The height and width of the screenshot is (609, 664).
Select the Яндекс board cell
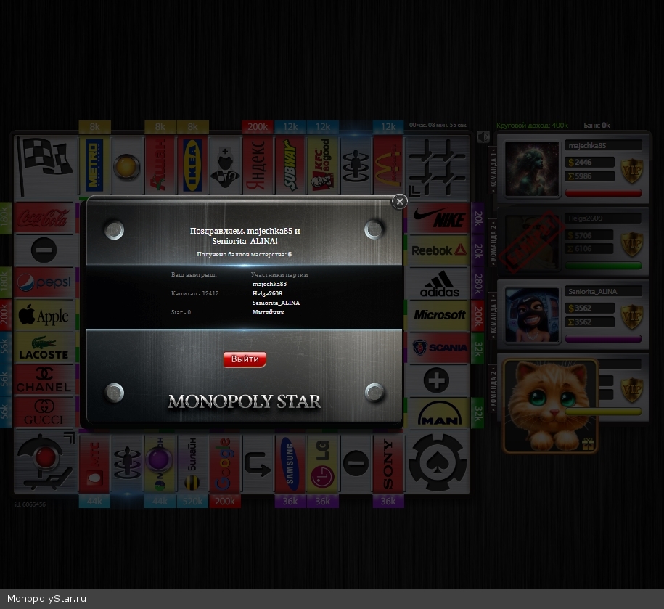pyautogui.click(x=258, y=165)
